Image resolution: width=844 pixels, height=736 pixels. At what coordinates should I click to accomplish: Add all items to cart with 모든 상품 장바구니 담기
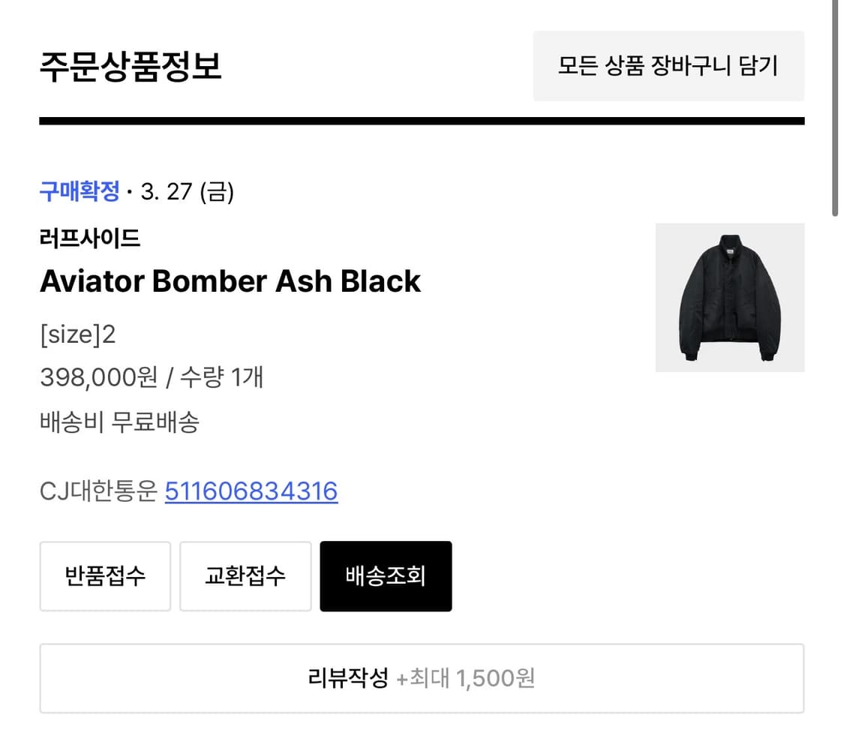(x=668, y=66)
